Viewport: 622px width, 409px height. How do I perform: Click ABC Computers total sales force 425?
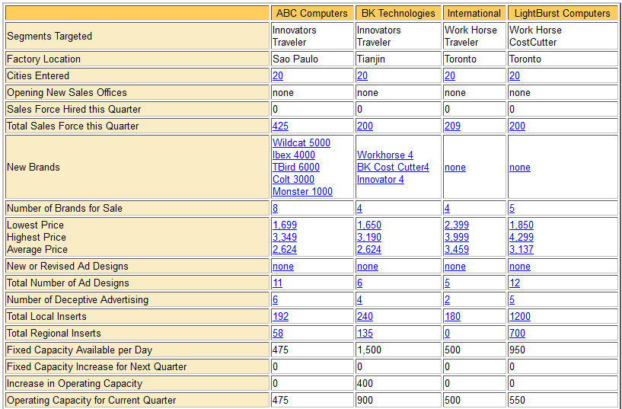[280, 126]
